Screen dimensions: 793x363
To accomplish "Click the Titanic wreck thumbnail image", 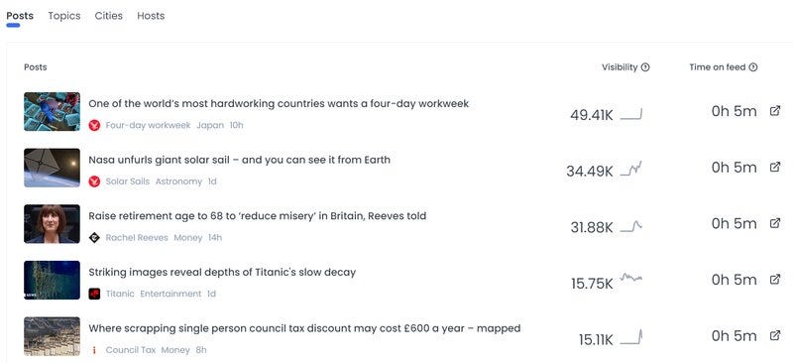I will 53,280.
